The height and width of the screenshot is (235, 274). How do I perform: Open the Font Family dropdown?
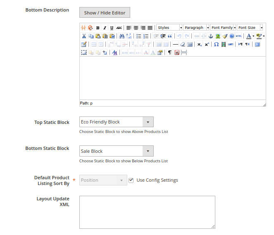tap(223, 28)
